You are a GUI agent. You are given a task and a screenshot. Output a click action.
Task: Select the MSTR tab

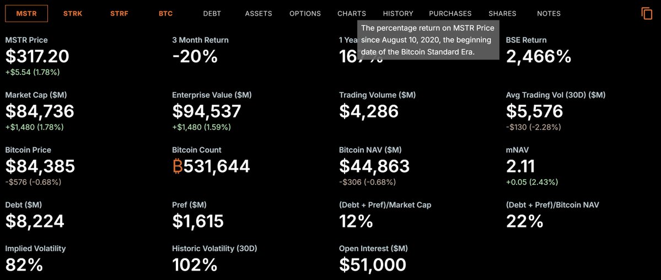26,13
